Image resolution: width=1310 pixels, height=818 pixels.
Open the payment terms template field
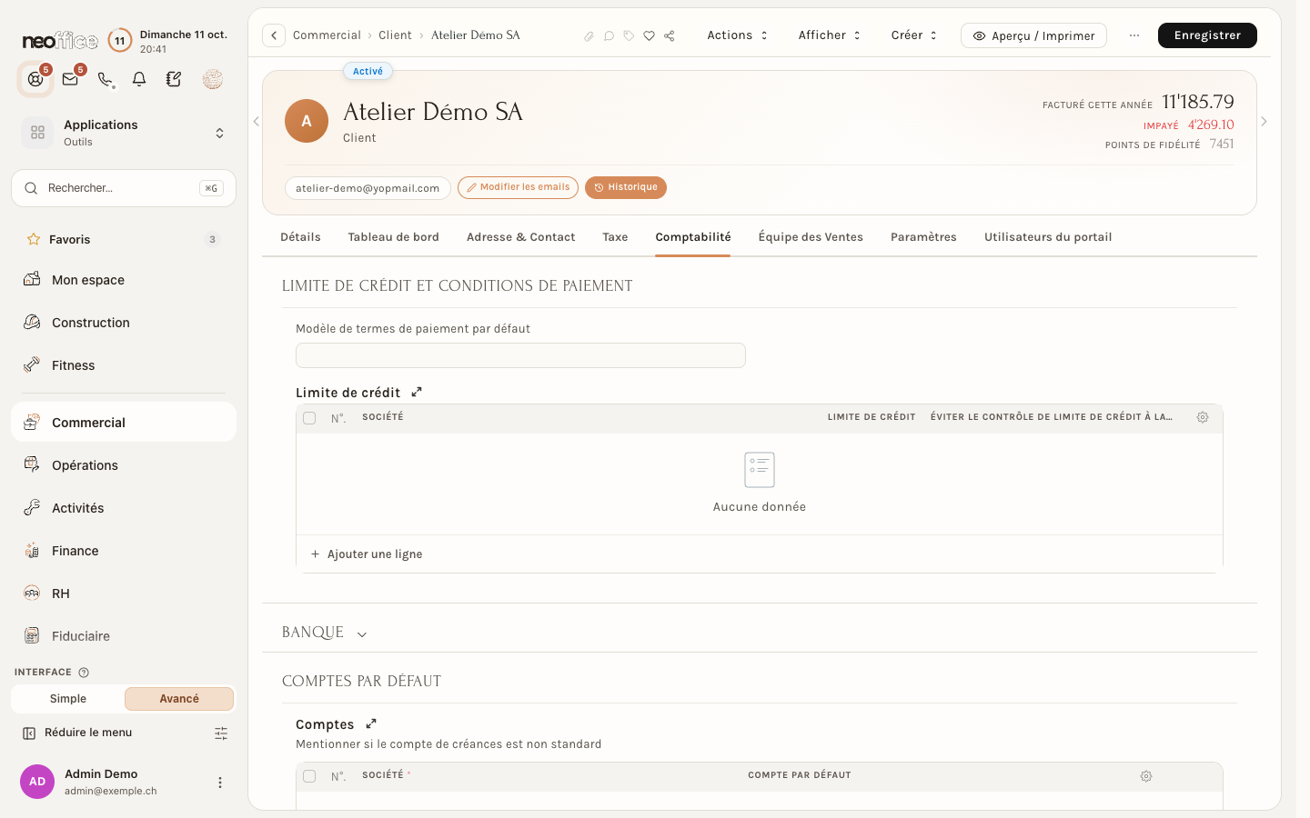click(520, 355)
